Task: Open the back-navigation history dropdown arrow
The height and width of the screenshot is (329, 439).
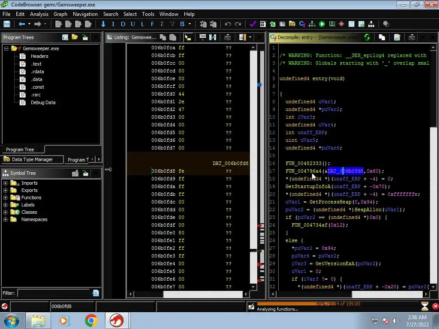Action: pos(29,24)
